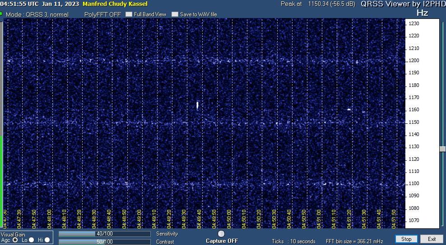Screen dimensions: 446x245
Task: Click the Manfred Chudy Kassel title text
Action: click(x=115, y=4)
